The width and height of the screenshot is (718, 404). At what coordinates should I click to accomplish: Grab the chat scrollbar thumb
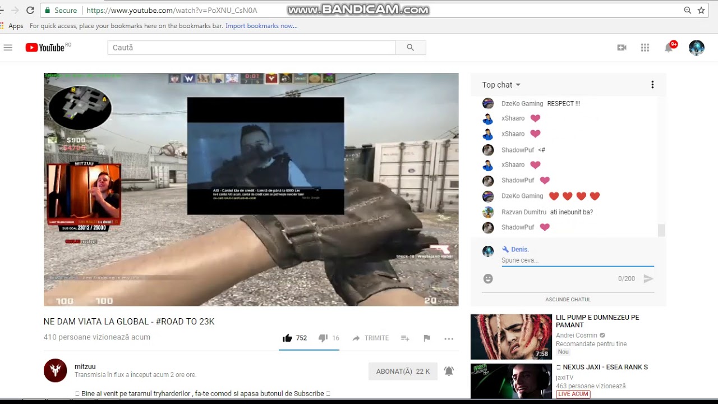coord(661,230)
